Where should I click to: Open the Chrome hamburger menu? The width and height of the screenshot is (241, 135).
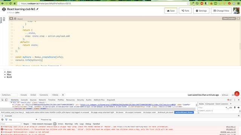coord(238,3)
